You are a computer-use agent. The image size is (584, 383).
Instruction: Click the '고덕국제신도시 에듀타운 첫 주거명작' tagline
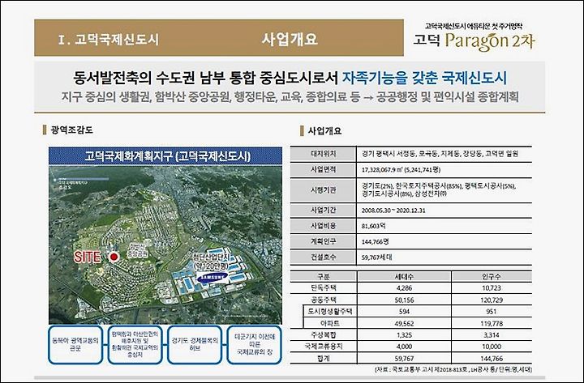click(x=474, y=26)
